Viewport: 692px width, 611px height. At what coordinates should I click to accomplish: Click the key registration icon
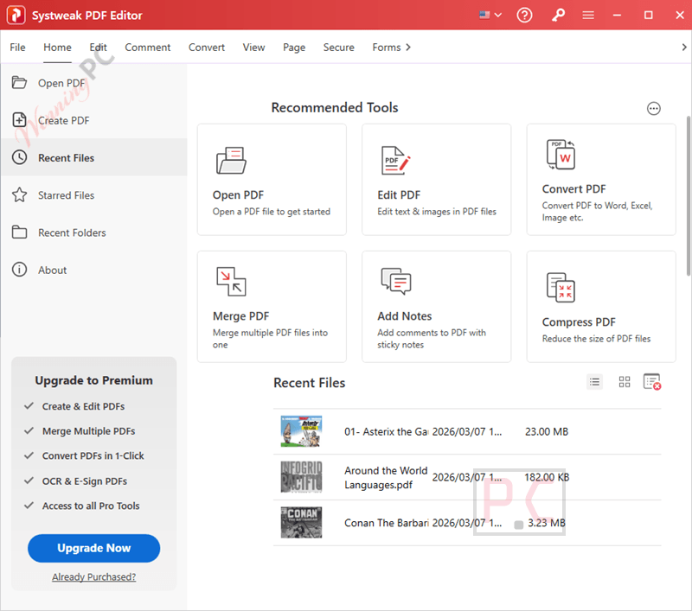point(558,15)
